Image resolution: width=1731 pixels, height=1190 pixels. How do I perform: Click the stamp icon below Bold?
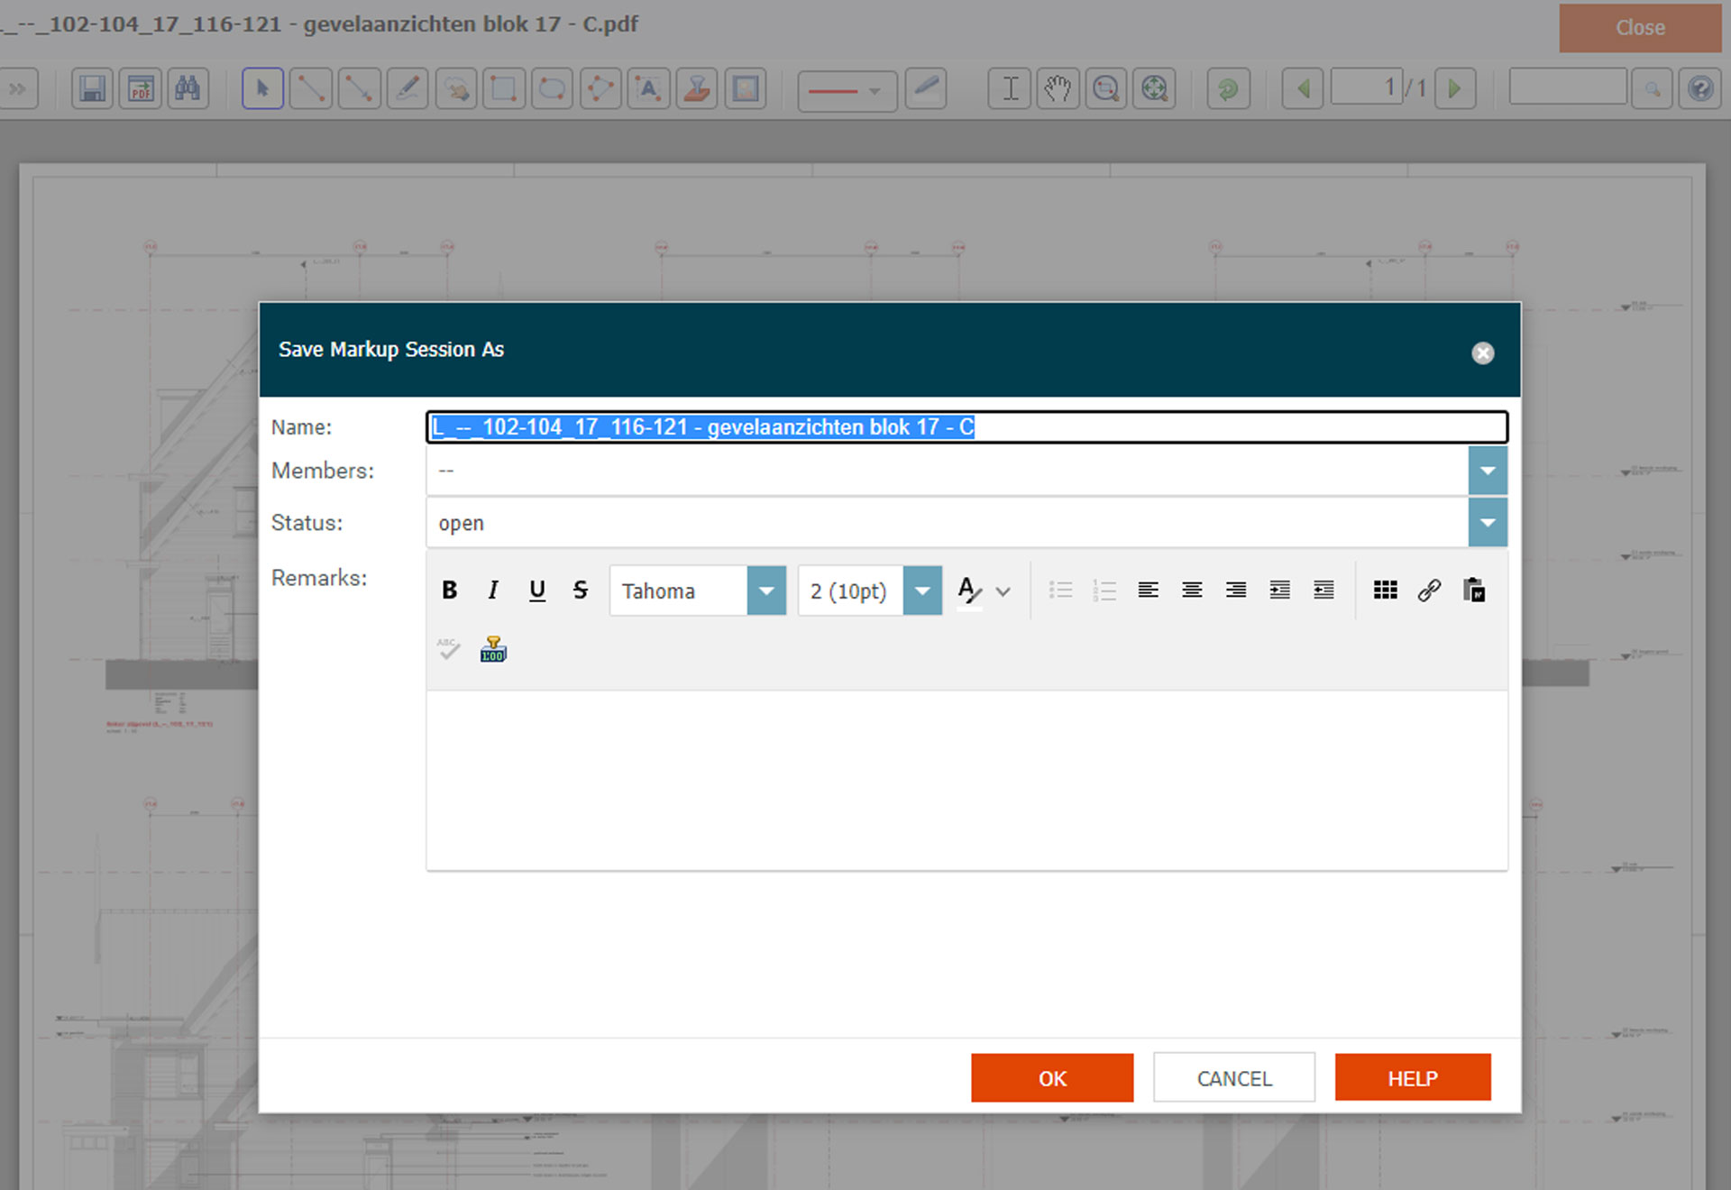click(x=493, y=649)
